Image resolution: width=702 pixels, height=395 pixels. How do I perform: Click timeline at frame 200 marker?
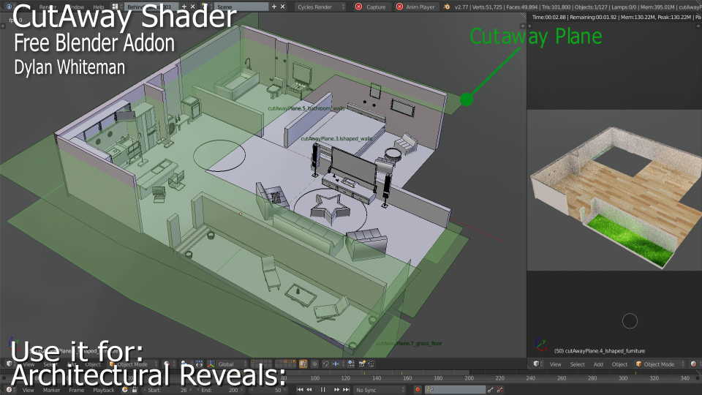(x=469, y=378)
